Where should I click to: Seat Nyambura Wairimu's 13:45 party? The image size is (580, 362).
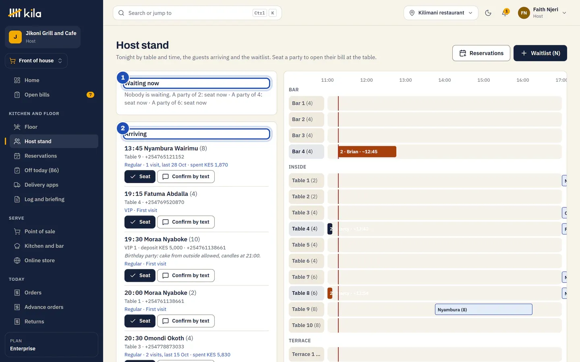(140, 177)
